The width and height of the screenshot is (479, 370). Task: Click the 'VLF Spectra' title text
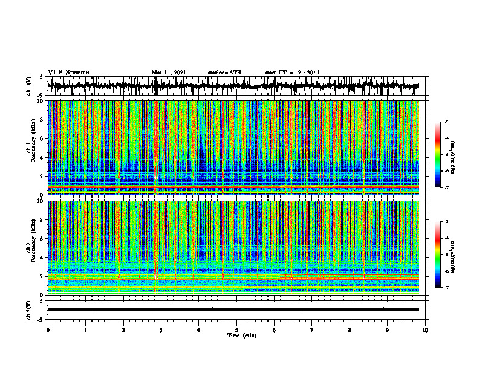(x=68, y=73)
